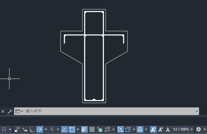Open the workspace switching gear menu
207x134 pixels.
(198, 129)
